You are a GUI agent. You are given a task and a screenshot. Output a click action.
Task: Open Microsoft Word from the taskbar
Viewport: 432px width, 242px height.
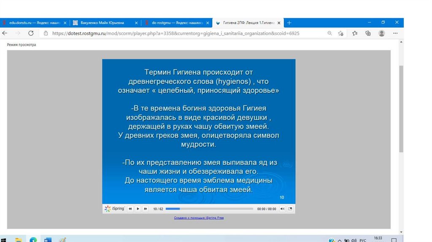click(48, 240)
